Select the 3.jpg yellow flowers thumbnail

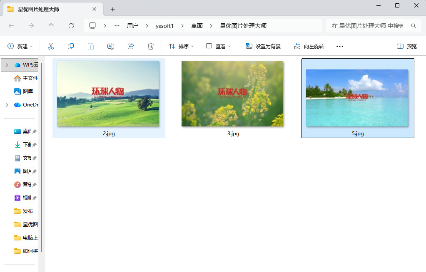click(232, 94)
